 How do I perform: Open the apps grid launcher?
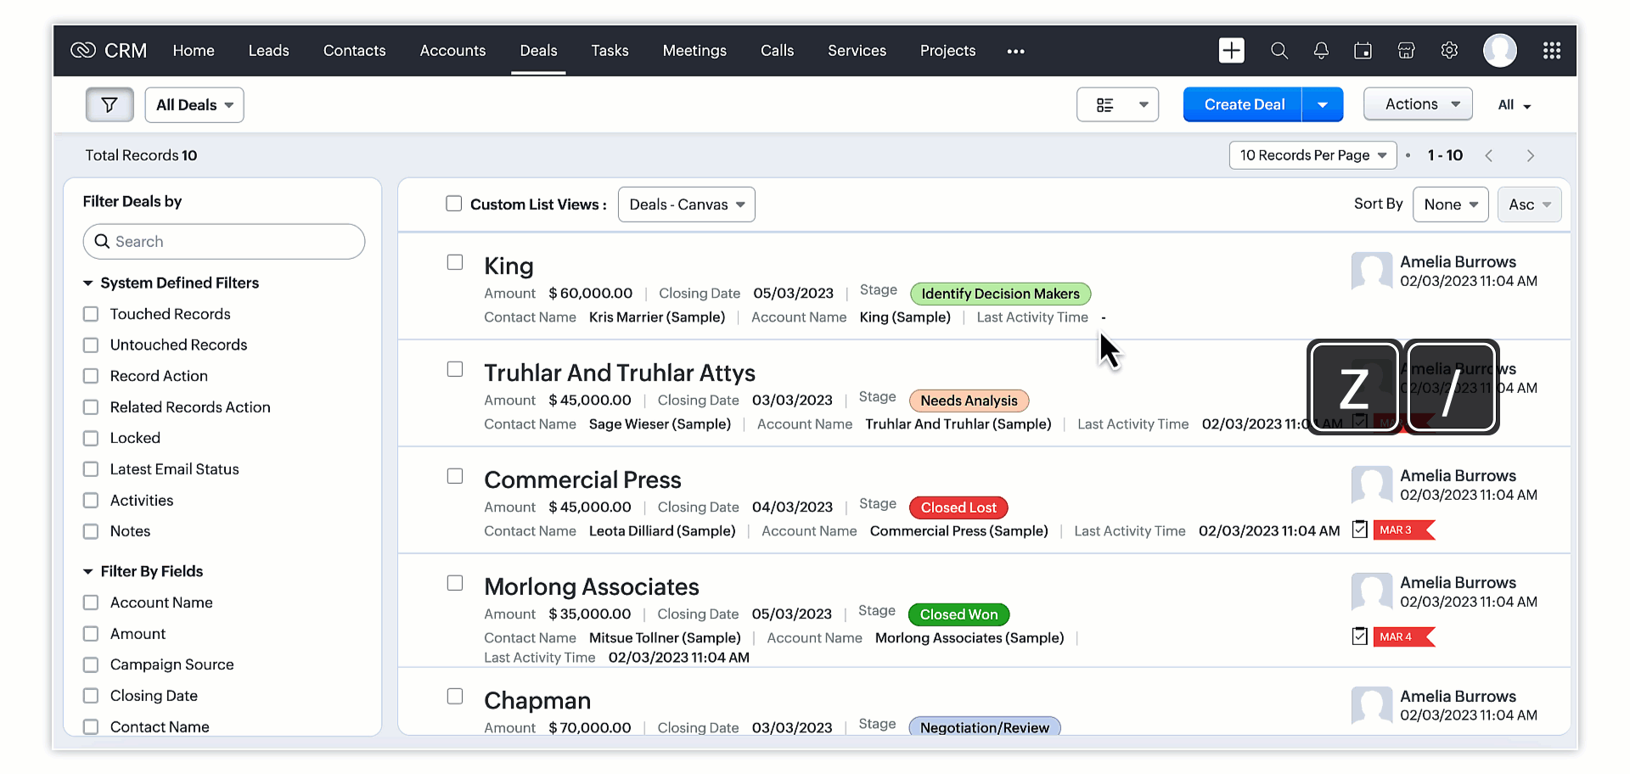[x=1551, y=51]
